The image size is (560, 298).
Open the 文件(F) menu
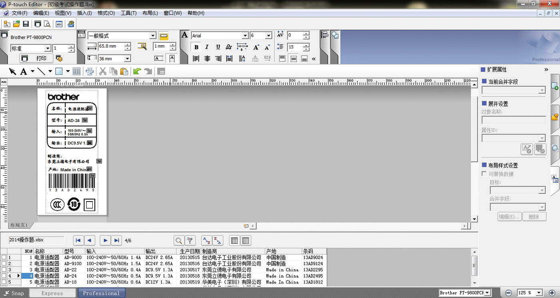(20, 13)
